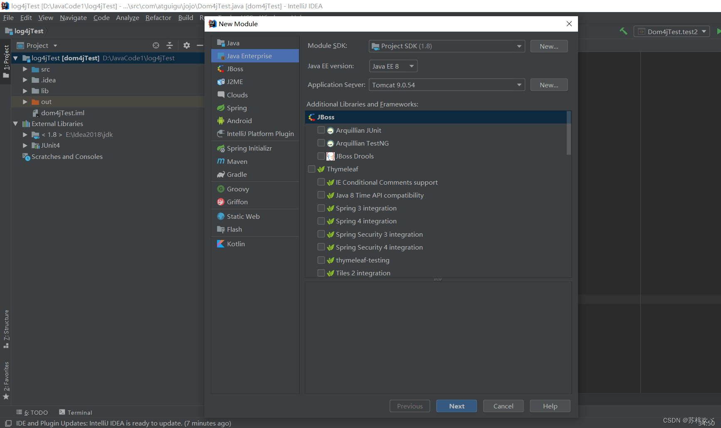The image size is (721, 428).
Task: Open Application Server dropdown
Action: pyautogui.click(x=447, y=85)
